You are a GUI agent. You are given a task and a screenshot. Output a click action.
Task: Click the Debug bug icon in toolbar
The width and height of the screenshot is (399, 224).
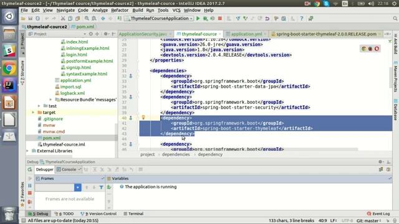pos(205,19)
